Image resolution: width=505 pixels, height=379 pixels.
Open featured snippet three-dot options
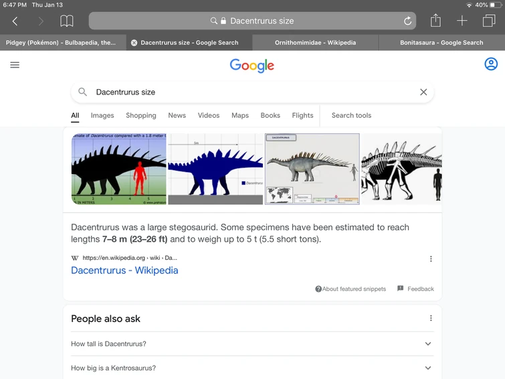(431, 259)
